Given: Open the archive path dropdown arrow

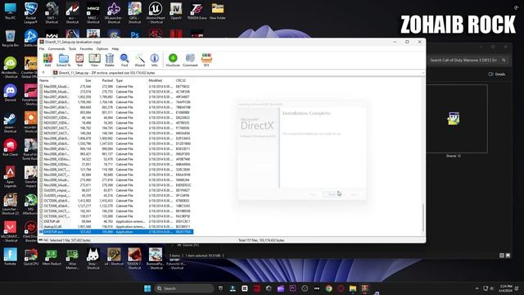Looking at the screenshot, I should pyautogui.click(x=422, y=73).
